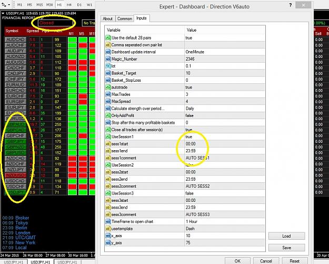Click icon beside Calculate strength over period

(x=108, y=109)
